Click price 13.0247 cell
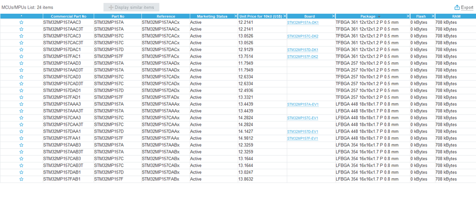 (263, 173)
